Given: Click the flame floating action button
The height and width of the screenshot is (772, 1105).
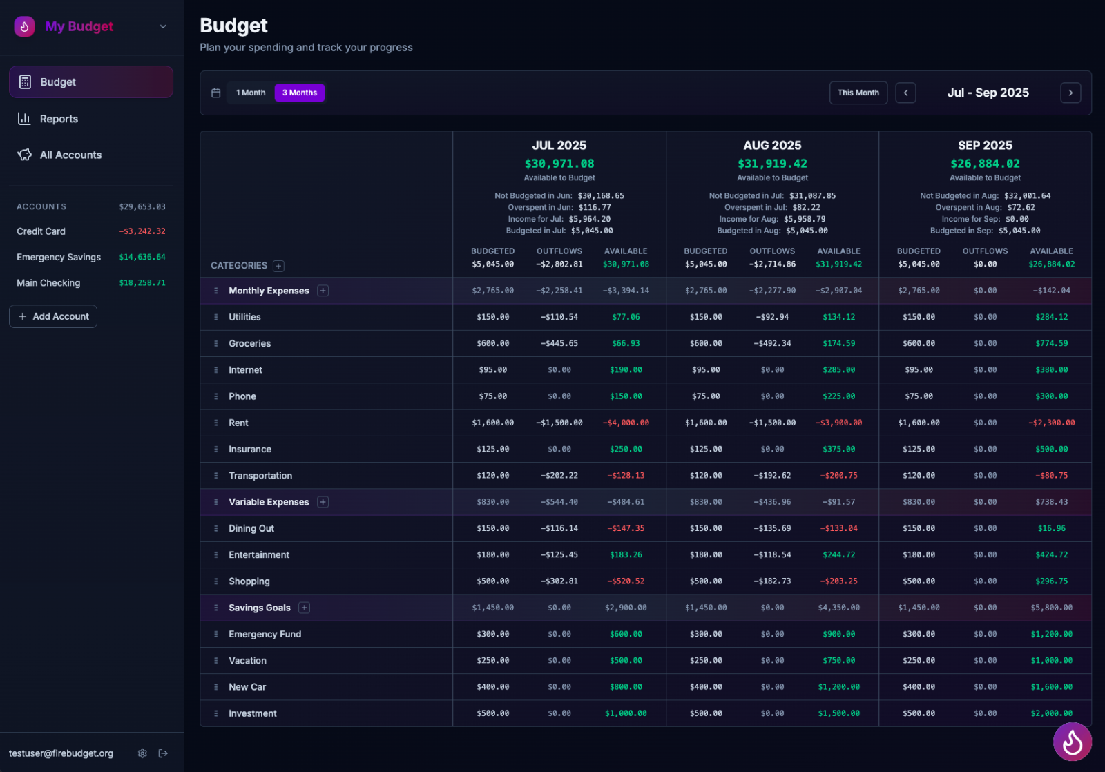Looking at the screenshot, I should (1073, 742).
